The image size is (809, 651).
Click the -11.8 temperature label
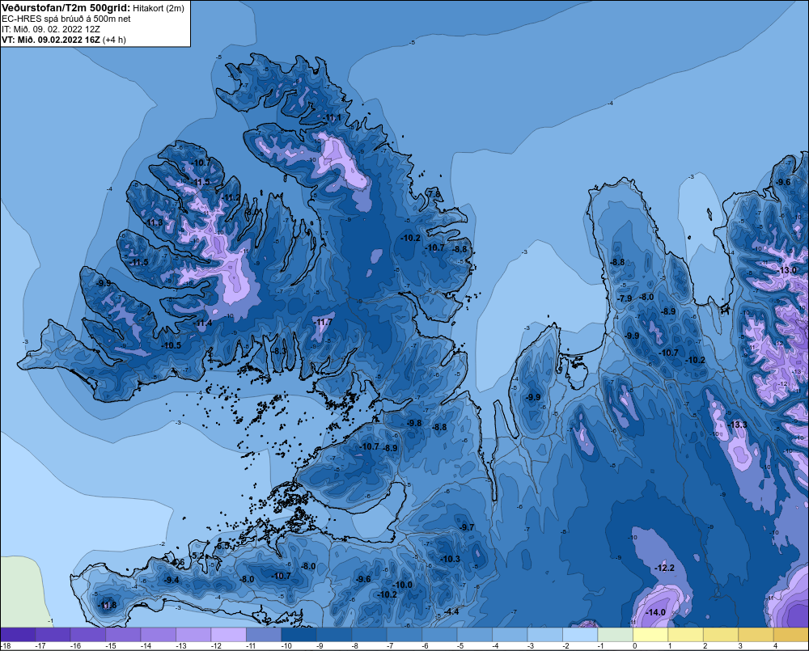(107, 605)
